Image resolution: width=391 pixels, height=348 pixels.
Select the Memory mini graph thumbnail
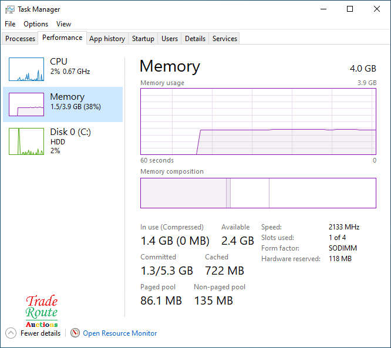[26, 104]
